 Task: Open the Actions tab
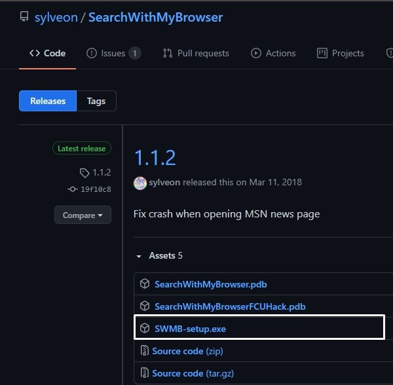(x=273, y=53)
